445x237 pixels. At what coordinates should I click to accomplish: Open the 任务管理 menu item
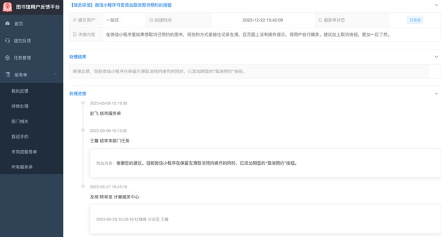coord(32,57)
